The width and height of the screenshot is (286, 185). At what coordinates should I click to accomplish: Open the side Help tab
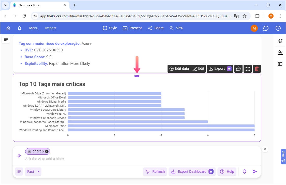click(x=283, y=156)
